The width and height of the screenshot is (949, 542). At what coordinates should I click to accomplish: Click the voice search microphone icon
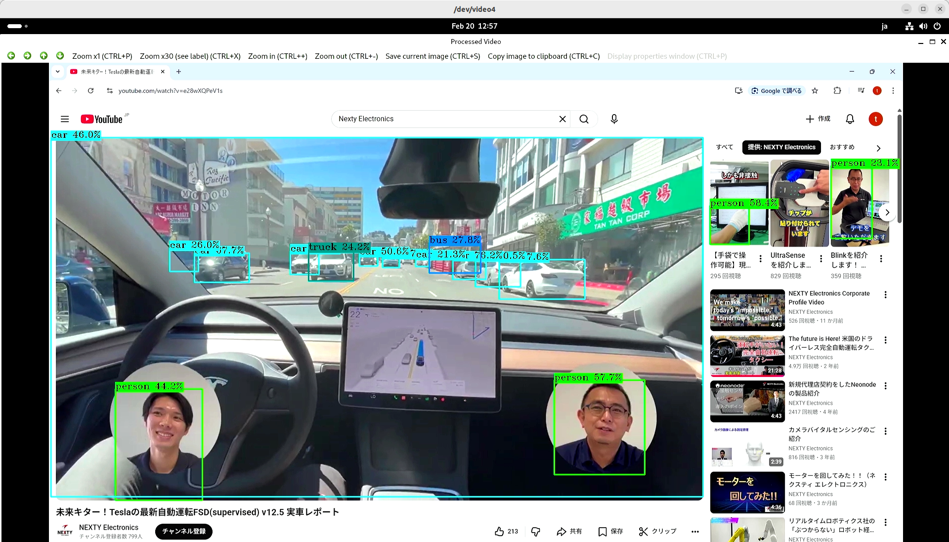pos(614,119)
